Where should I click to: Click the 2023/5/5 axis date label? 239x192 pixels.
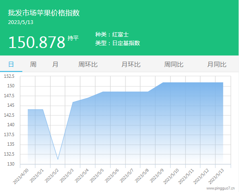click(97, 175)
